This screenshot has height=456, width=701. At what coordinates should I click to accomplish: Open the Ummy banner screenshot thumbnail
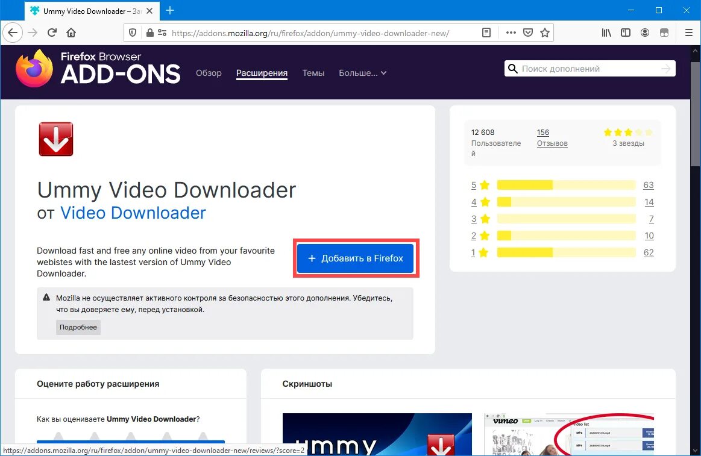(x=377, y=434)
